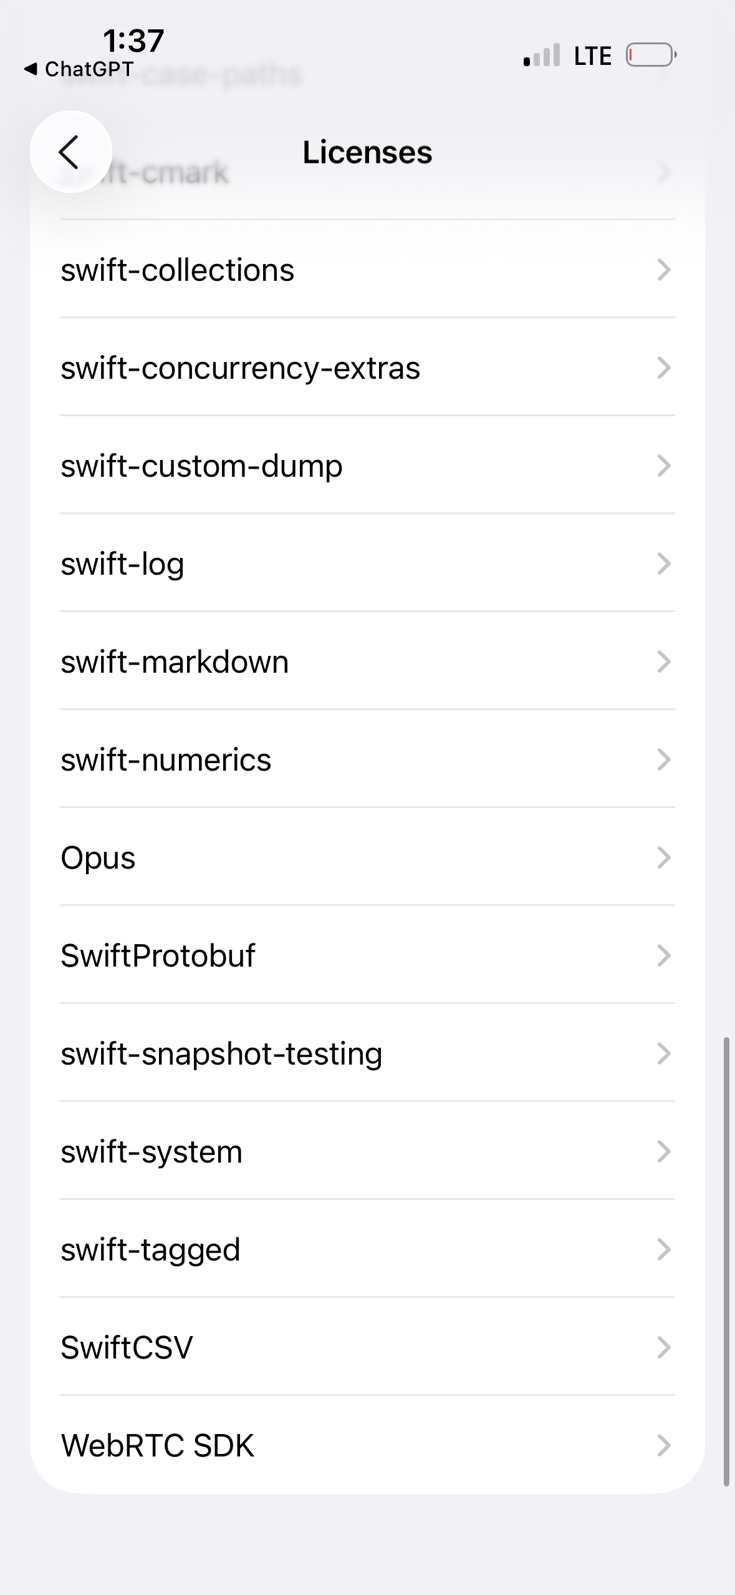Screen dimensions: 735x1595
Task: Tap the back arrow button
Action: pos(70,152)
